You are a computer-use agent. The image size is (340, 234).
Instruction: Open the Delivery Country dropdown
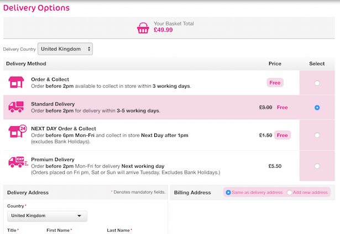pos(65,49)
